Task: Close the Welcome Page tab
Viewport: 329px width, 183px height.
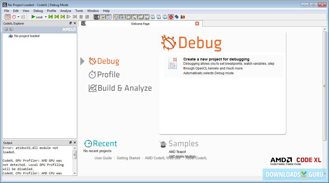Action: [197, 24]
